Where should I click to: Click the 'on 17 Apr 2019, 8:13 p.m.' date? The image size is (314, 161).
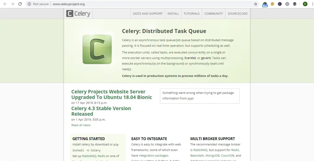coord(89,103)
